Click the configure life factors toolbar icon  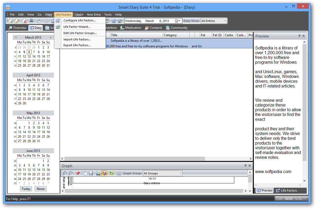(x=114, y=21)
